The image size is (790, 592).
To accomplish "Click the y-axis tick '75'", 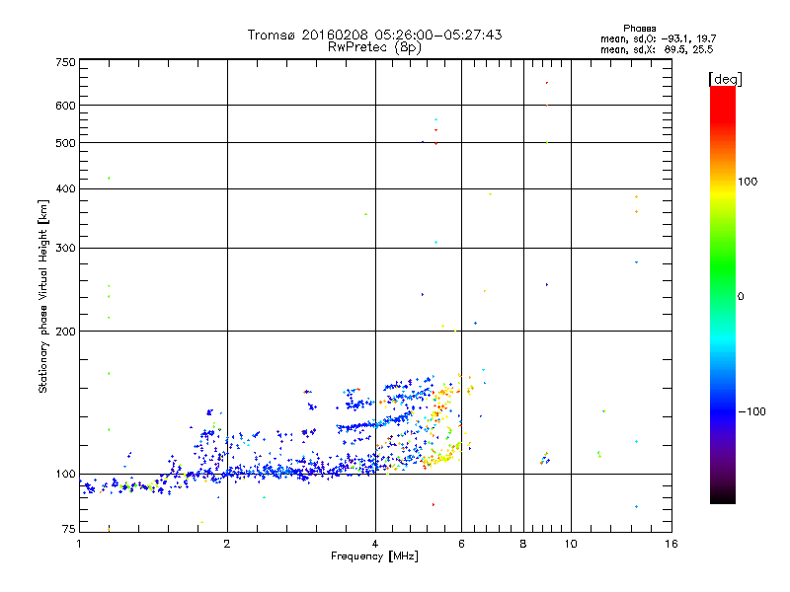I will [x=69, y=529].
